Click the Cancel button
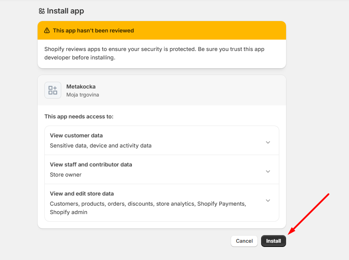 (244, 241)
